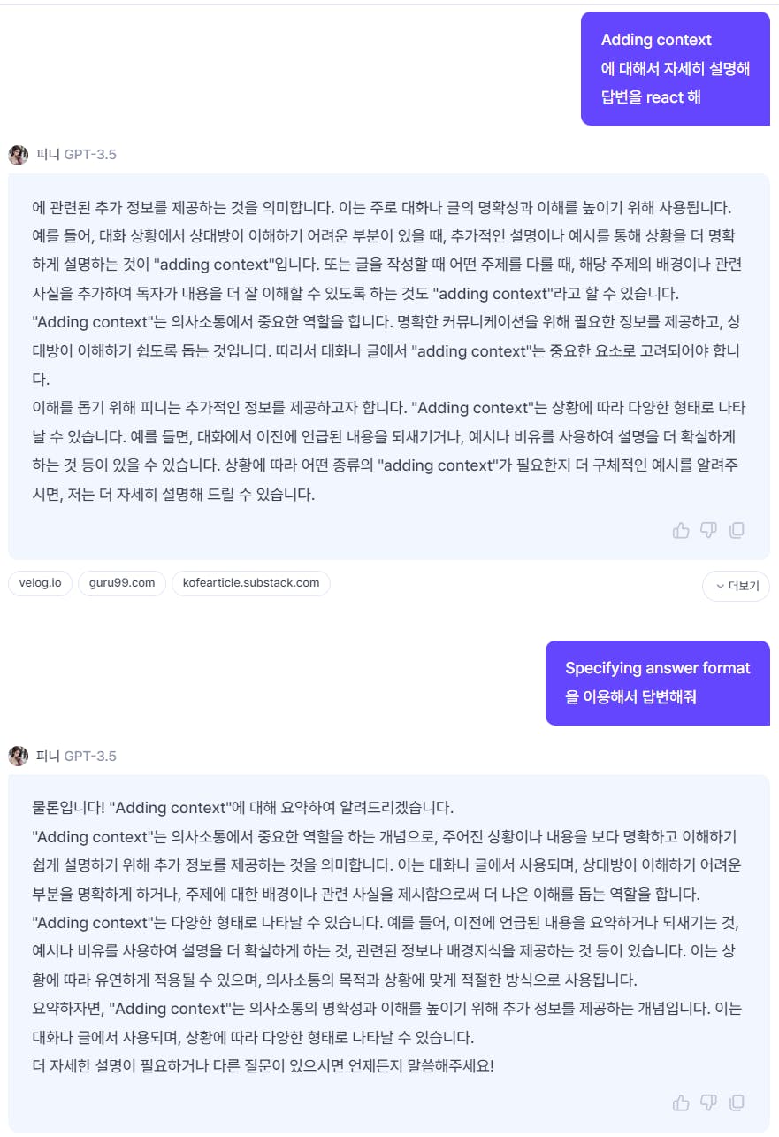The image size is (779, 1137).
Task: Copy the first 피니 response text
Action: coord(737,530)
